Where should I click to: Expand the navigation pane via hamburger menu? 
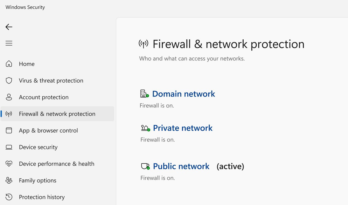click(x=9, y=43)
